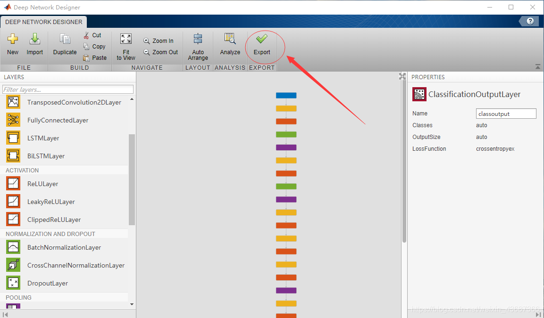Click the canvas vertical scrollbar
This screenshot has width=544, height=318.
click(x=404, y=162)
